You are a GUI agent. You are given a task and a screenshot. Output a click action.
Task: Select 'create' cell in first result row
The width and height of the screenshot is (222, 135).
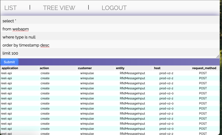45,73
